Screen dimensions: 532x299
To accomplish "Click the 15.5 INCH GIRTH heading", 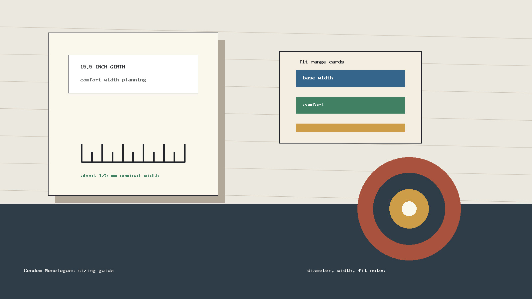I will coord(103,67).
